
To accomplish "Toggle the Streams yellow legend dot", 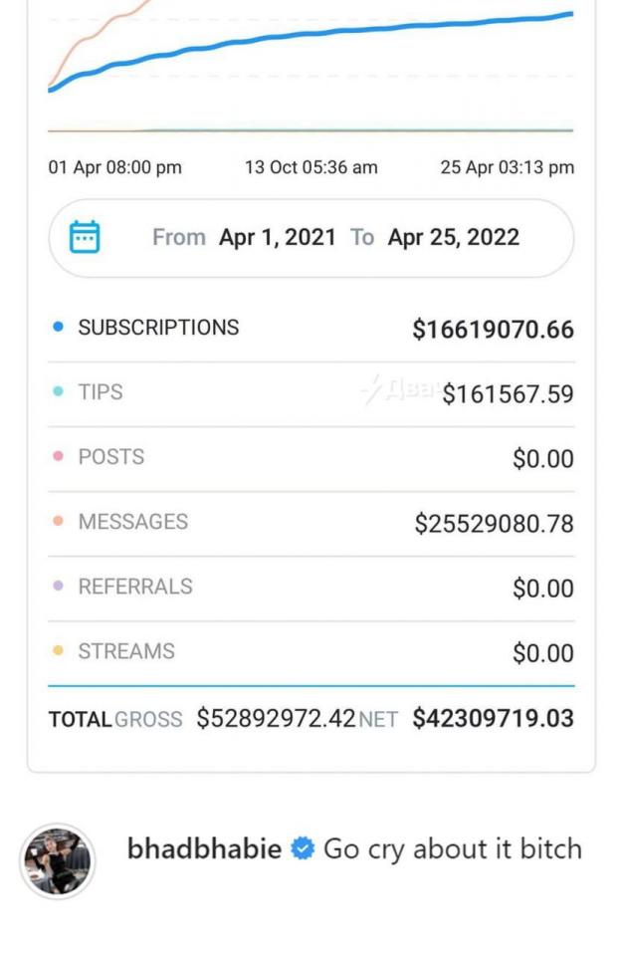I will tap(58, 650).
